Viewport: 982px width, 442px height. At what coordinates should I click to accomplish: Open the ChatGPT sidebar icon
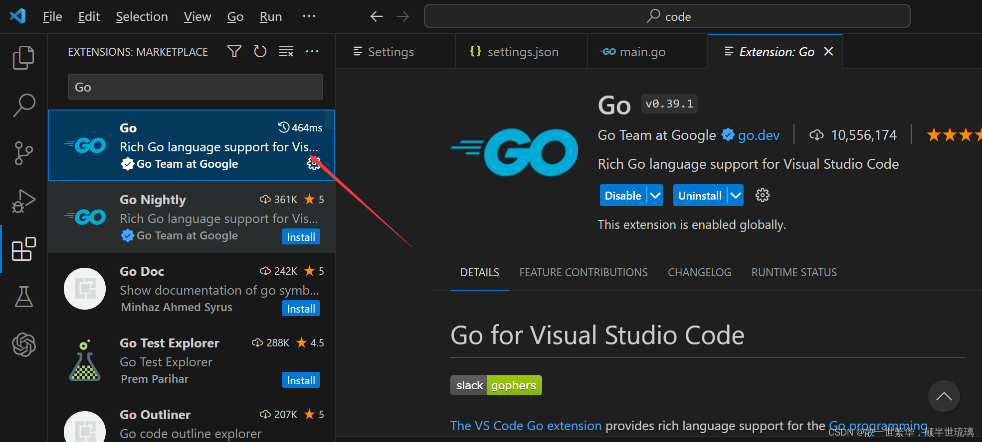23,344
